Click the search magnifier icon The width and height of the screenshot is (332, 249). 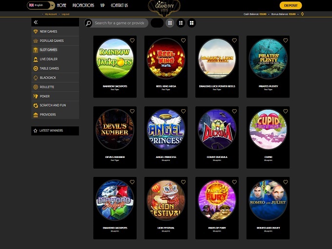click(x=88, y=23)
